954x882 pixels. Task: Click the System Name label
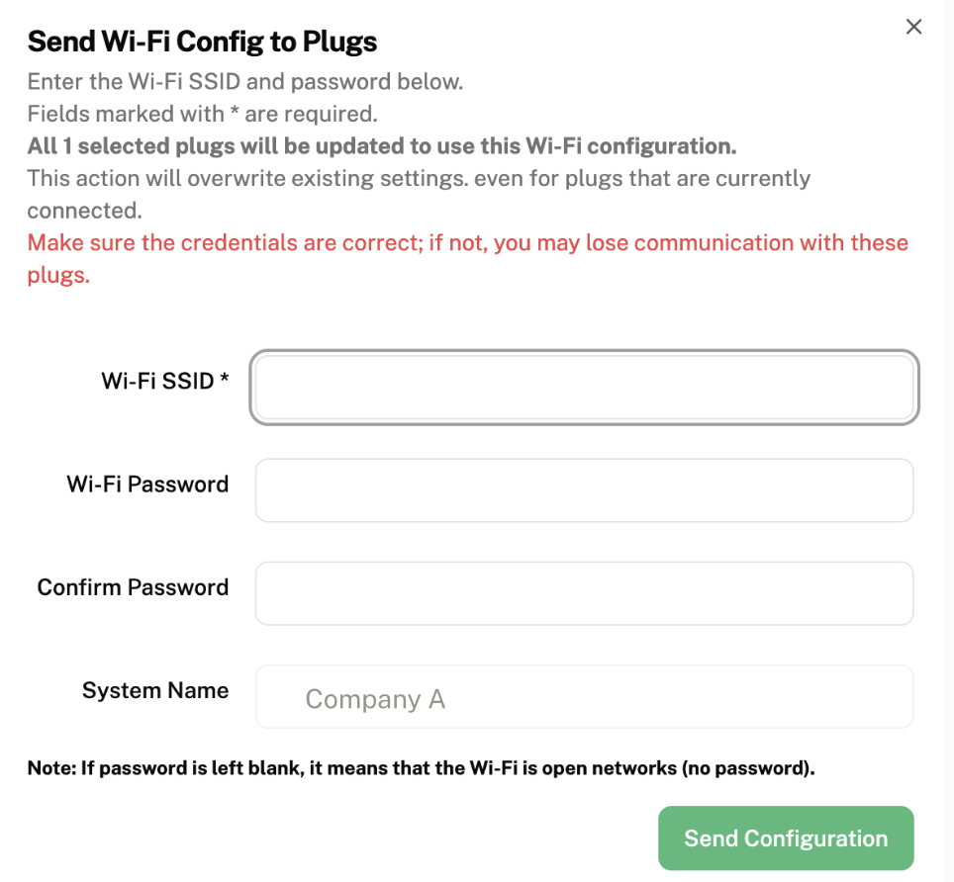pos(154,689)
